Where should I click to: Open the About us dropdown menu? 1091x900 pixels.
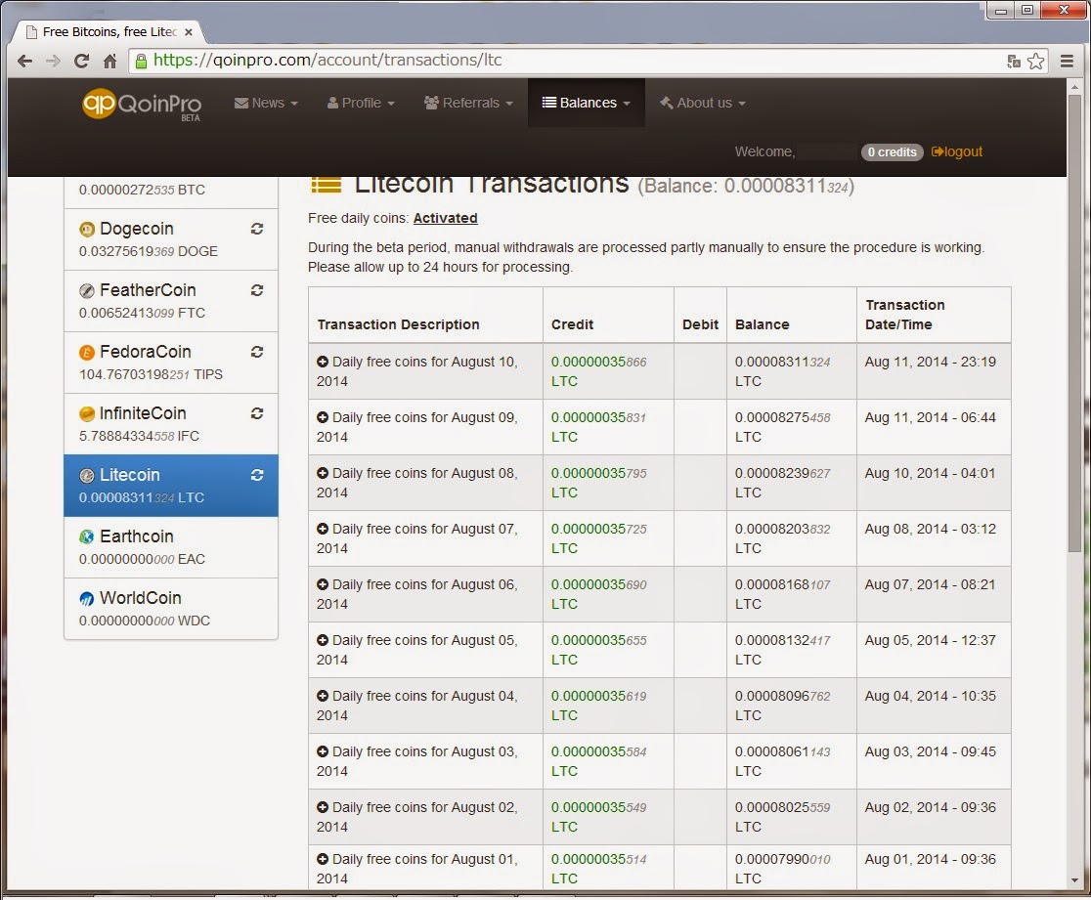point(703,103)
